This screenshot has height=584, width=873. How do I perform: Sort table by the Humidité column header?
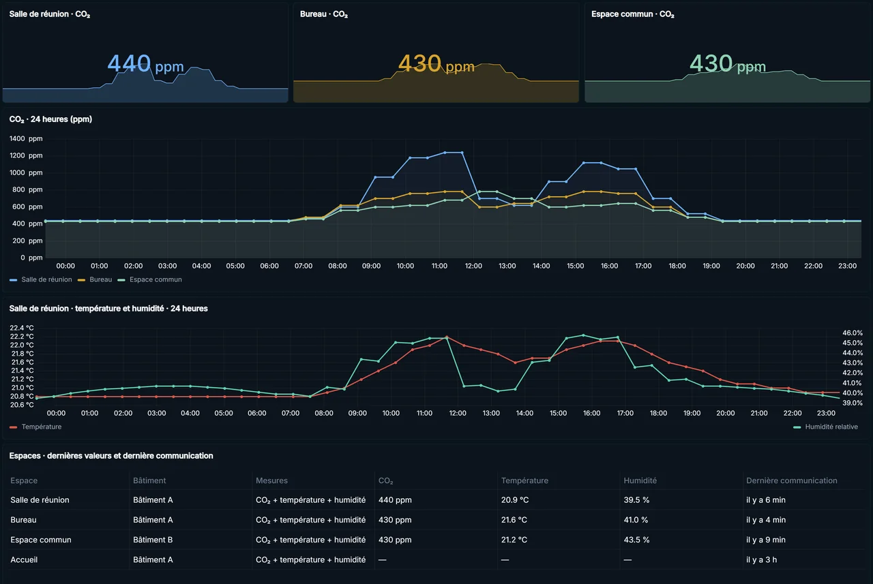tap(640, 480)
